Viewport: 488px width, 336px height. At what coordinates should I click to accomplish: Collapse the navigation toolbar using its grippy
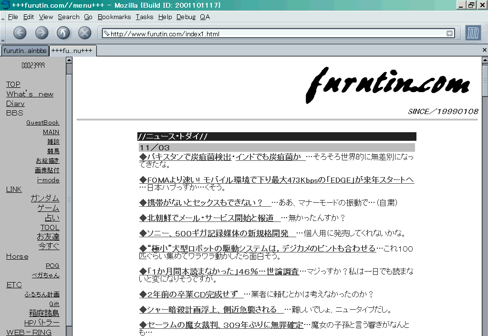(2, 33)
